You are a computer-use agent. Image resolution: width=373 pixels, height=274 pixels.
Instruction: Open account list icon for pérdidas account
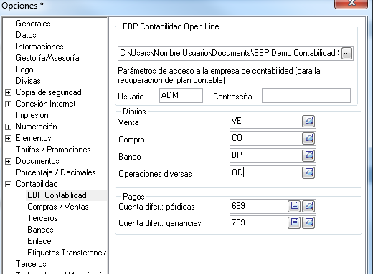tap(294, 206)
